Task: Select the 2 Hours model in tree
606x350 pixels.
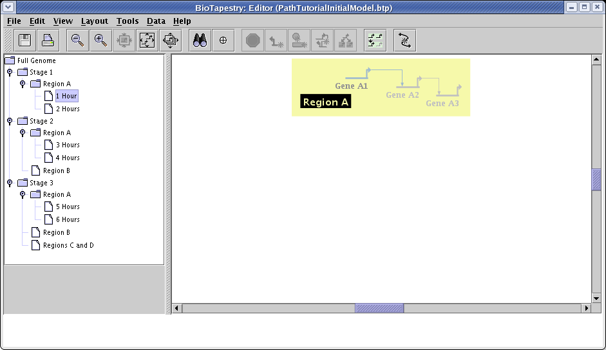Action: [67, 109]
